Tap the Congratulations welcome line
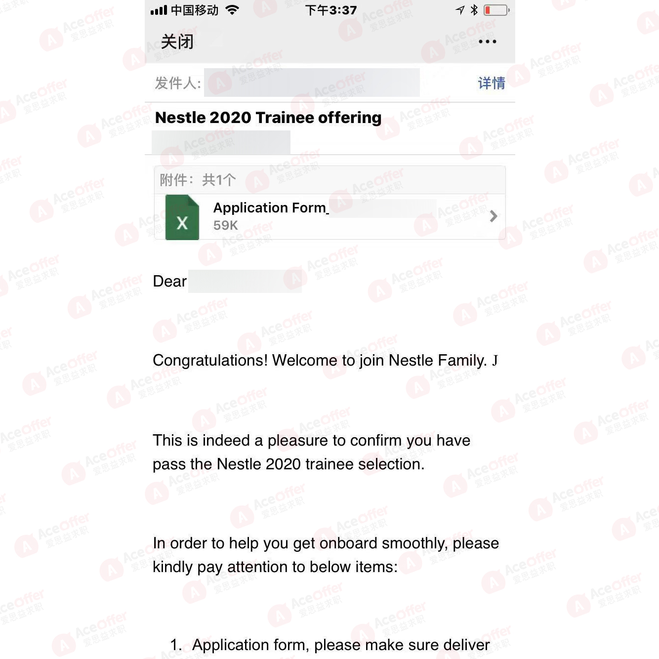 pyautogui.click(x=325, y=361)
